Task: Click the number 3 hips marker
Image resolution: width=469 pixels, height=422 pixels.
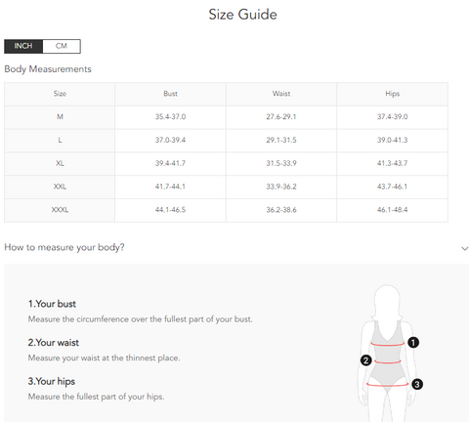Action: pos(417,384)
